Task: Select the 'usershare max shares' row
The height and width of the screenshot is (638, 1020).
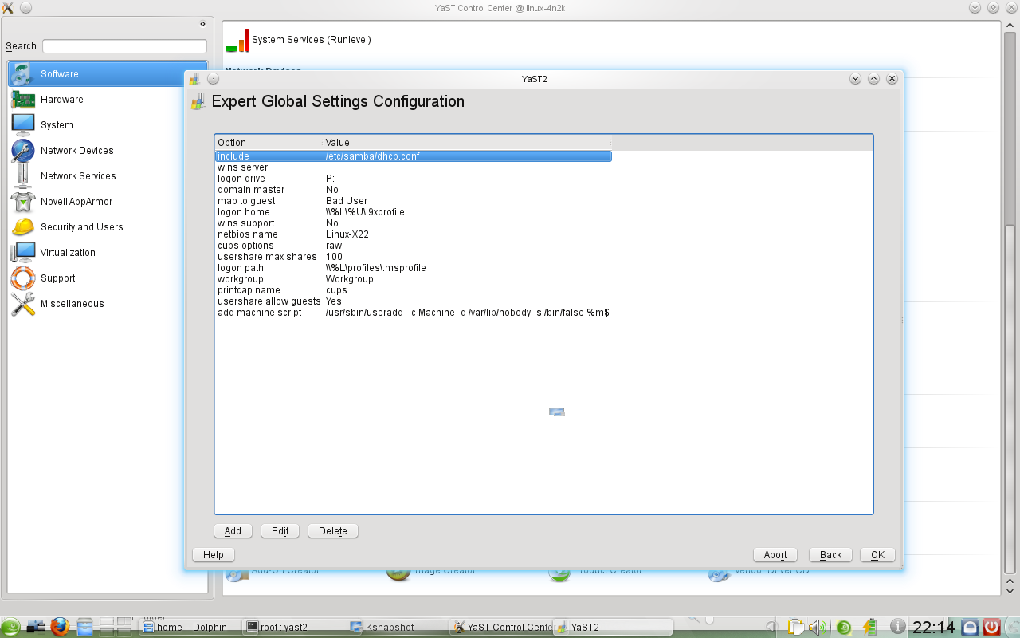Action: pos(413,257)
